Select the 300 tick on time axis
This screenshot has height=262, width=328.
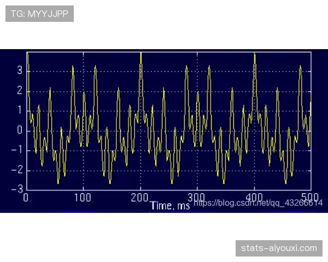click(197, 196)
